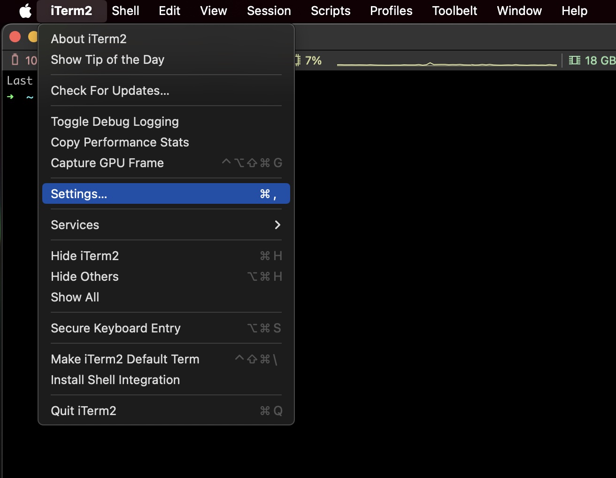Viewport: 616px width, 478px height.
Task: Click the CPU usage 7% indicator
Action: (x=309, y=60)
